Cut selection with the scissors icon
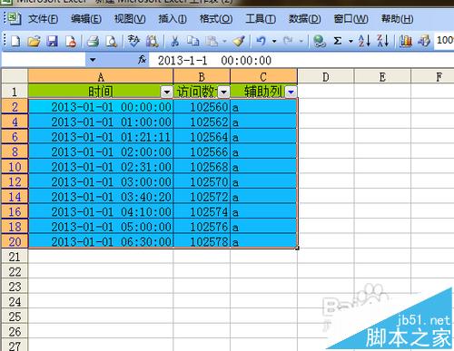The width and height of the screenshot is (454, 351). [x=174, y=41]
